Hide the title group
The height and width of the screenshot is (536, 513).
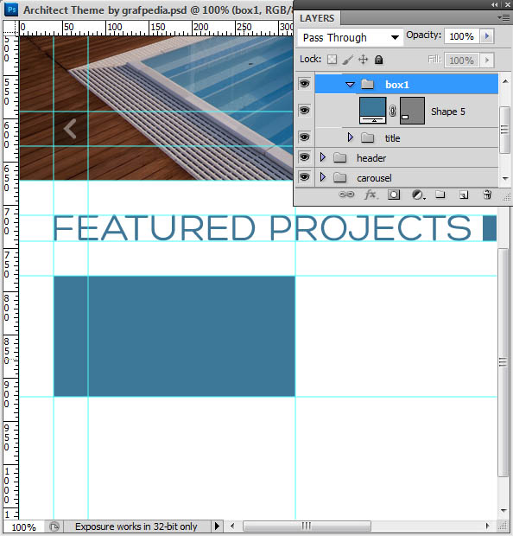[x=304, y=137]
